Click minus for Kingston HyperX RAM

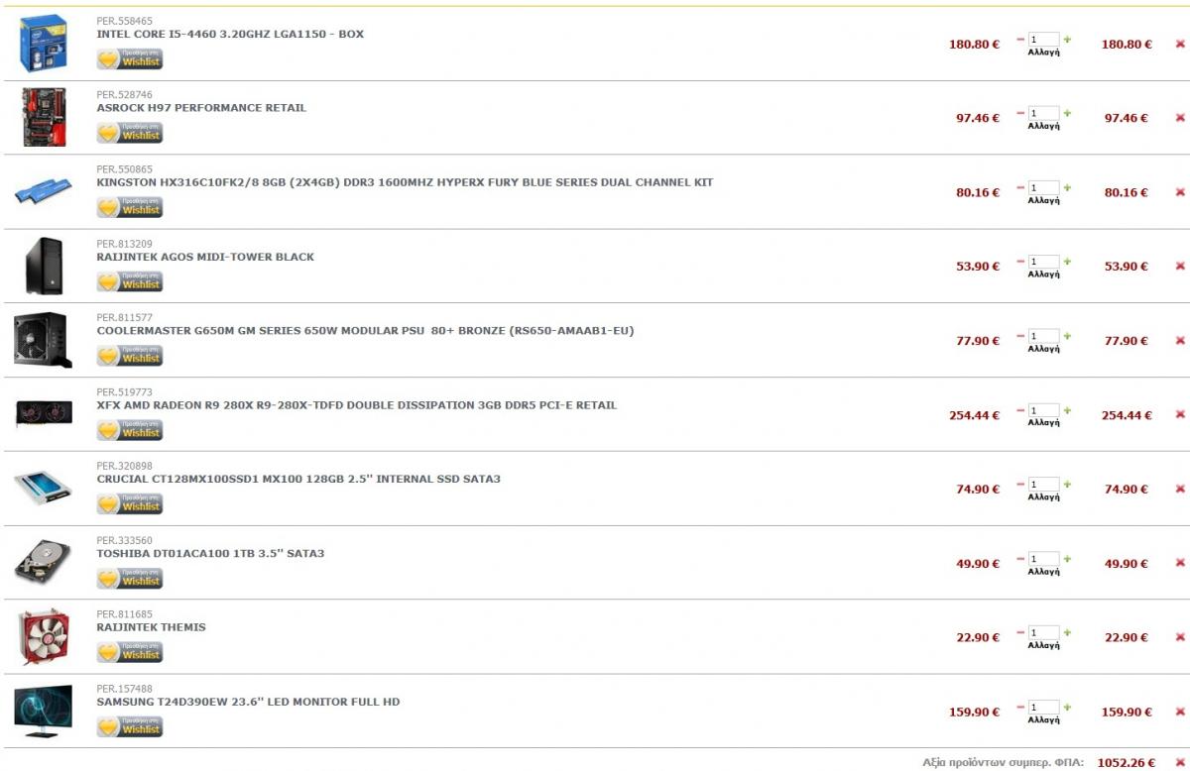(1020, 188)
